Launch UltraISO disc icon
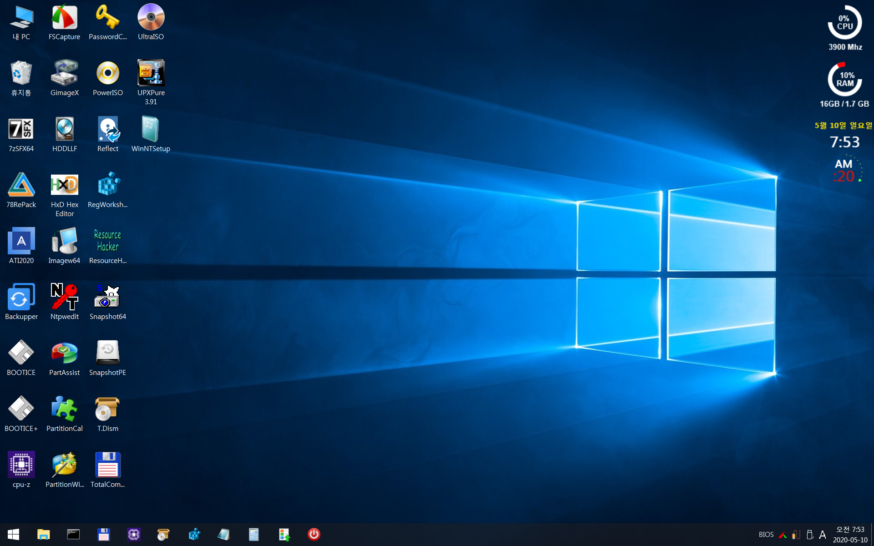The width and height of the screenshot is (874, 546). point(151,23)
